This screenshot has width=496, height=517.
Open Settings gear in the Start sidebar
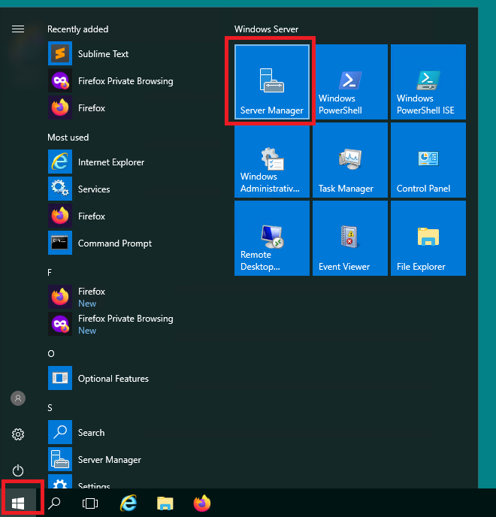[18, 434]
